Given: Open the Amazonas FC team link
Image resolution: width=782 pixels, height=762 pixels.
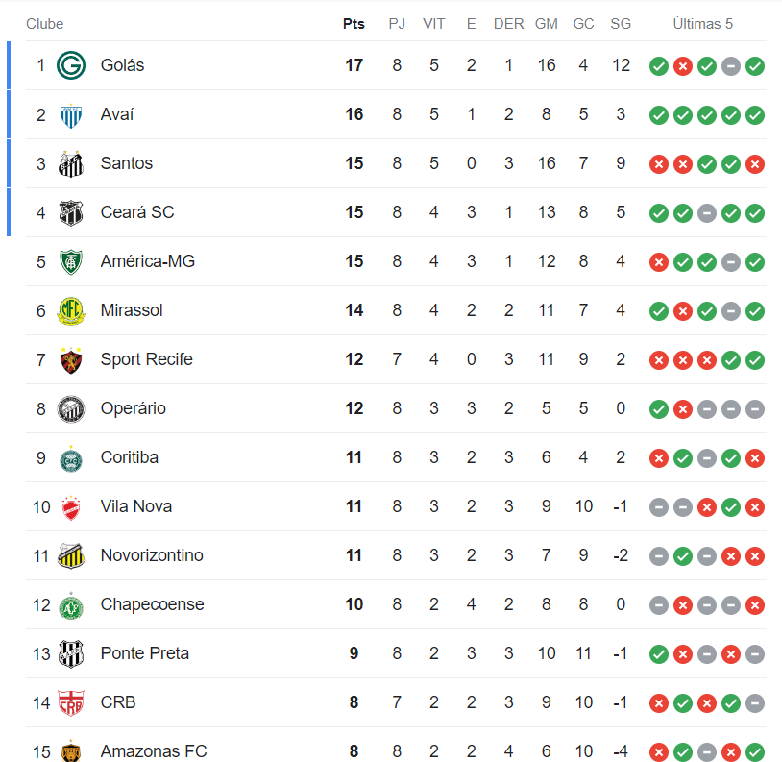Looking at the screenshot, I should point(154,751).
